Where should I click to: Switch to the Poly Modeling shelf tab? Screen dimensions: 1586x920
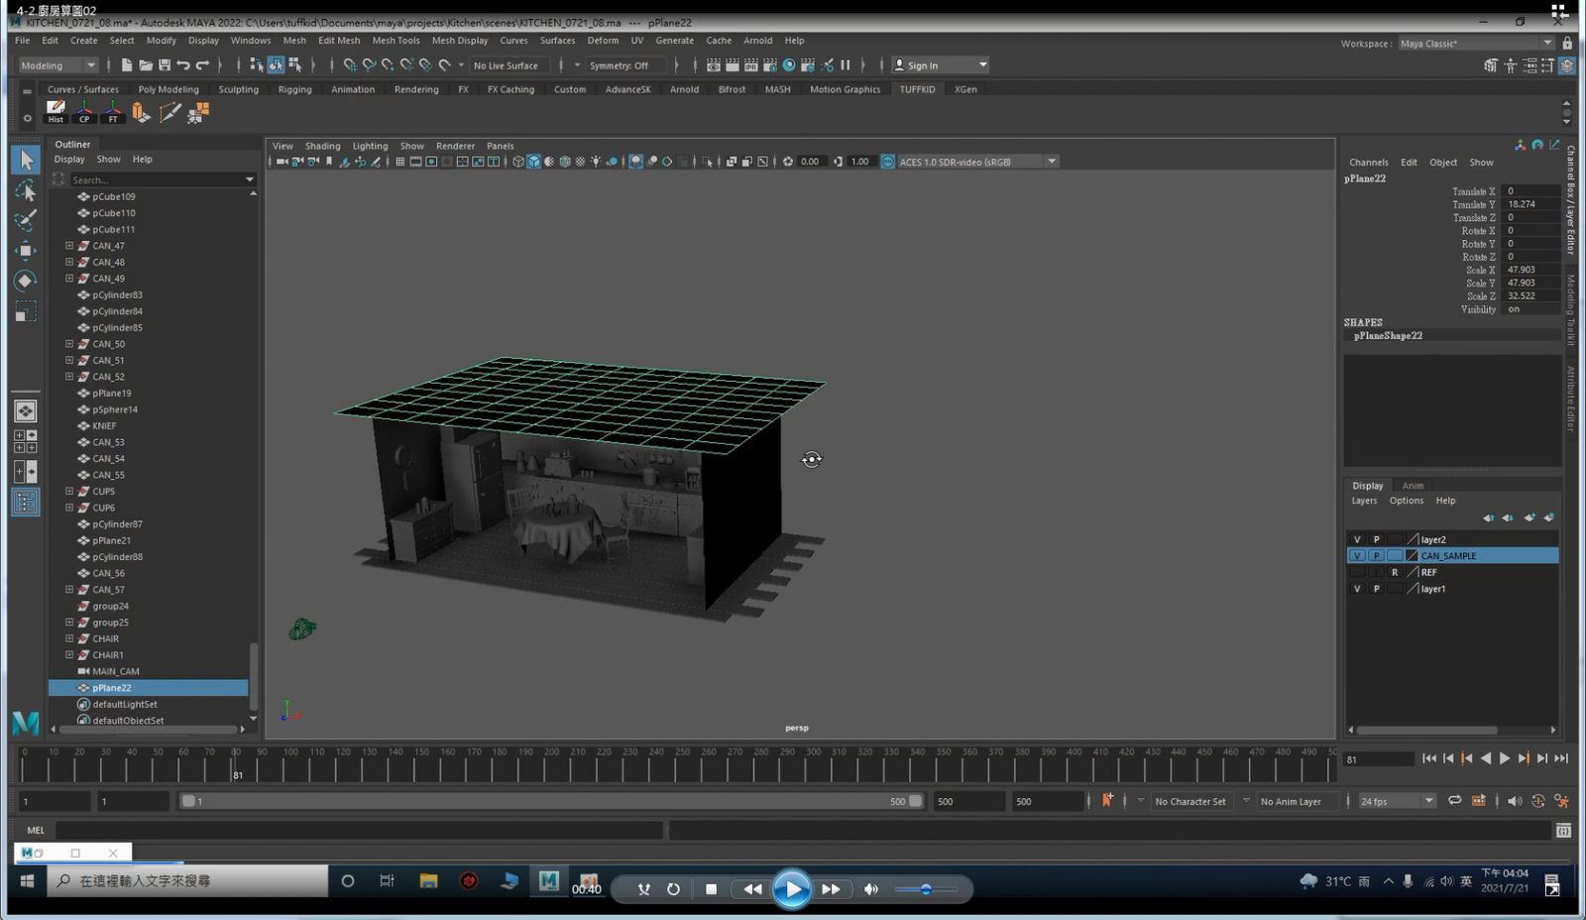pyautogui.click(x=169, y=89)
